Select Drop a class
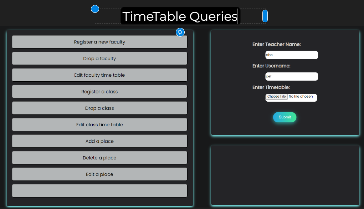The height and width of the screenshot is (209, 364). [x=99, y=108]
